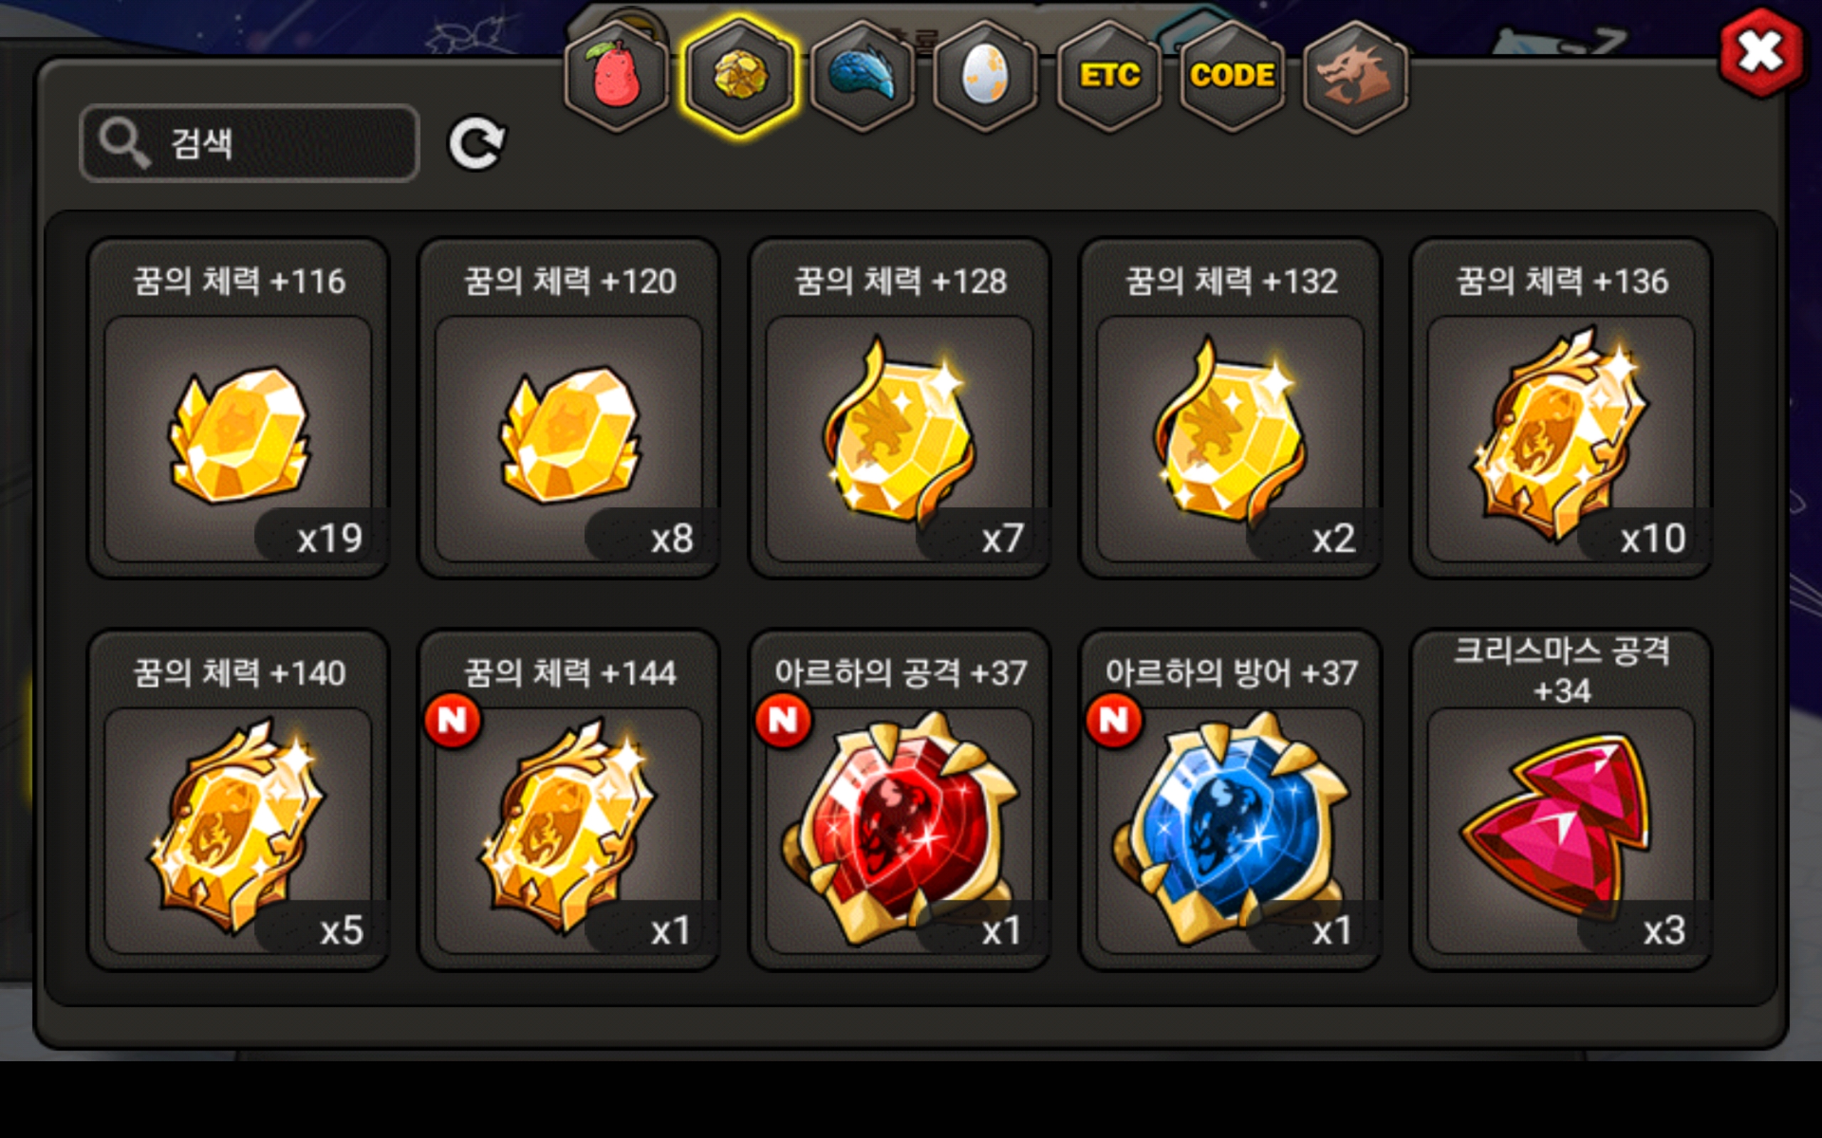
Task: Click the 검색 search input field
Action: tap(249, 143)
